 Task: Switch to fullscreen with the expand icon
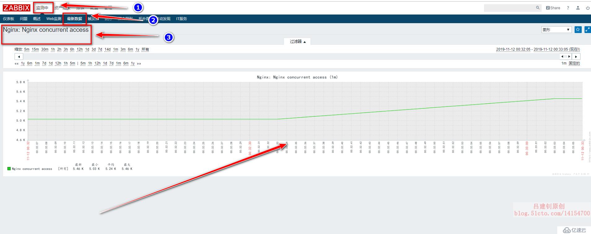587,30
